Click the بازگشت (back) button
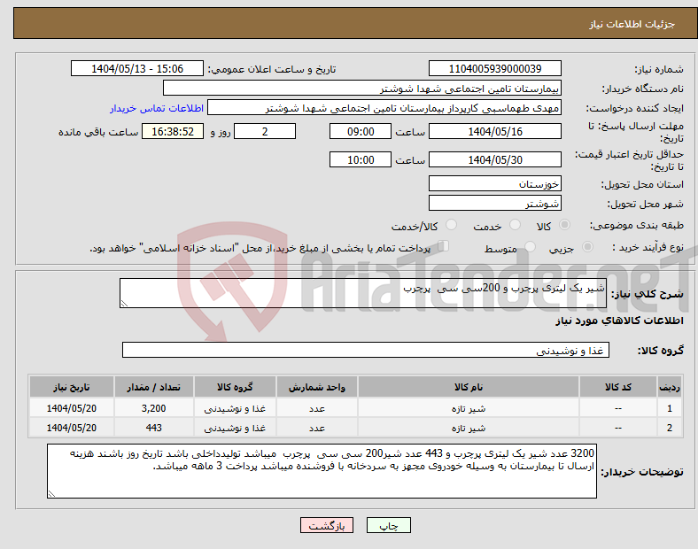Image resolution: width=698 pixels, height=549 pixels. (x=327, y=525)
